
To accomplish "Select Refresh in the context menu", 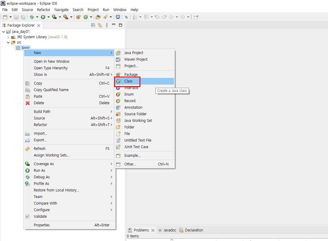I will [69, 149].
